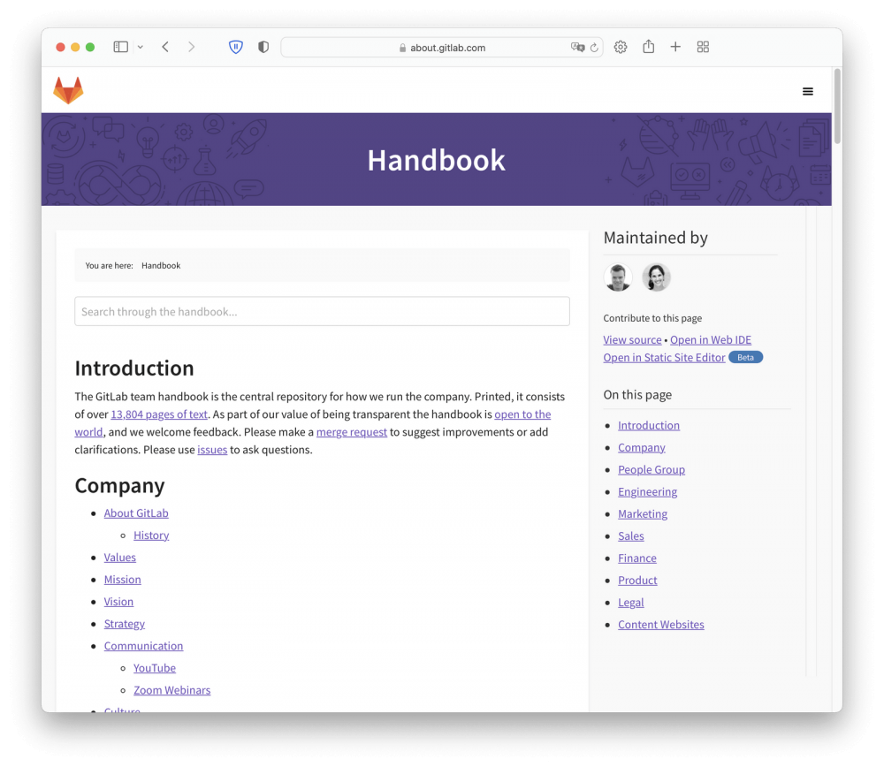The height and width of the screenshot is (767, 884).
Task: Click the Beta badge
Action: [745, 357]
